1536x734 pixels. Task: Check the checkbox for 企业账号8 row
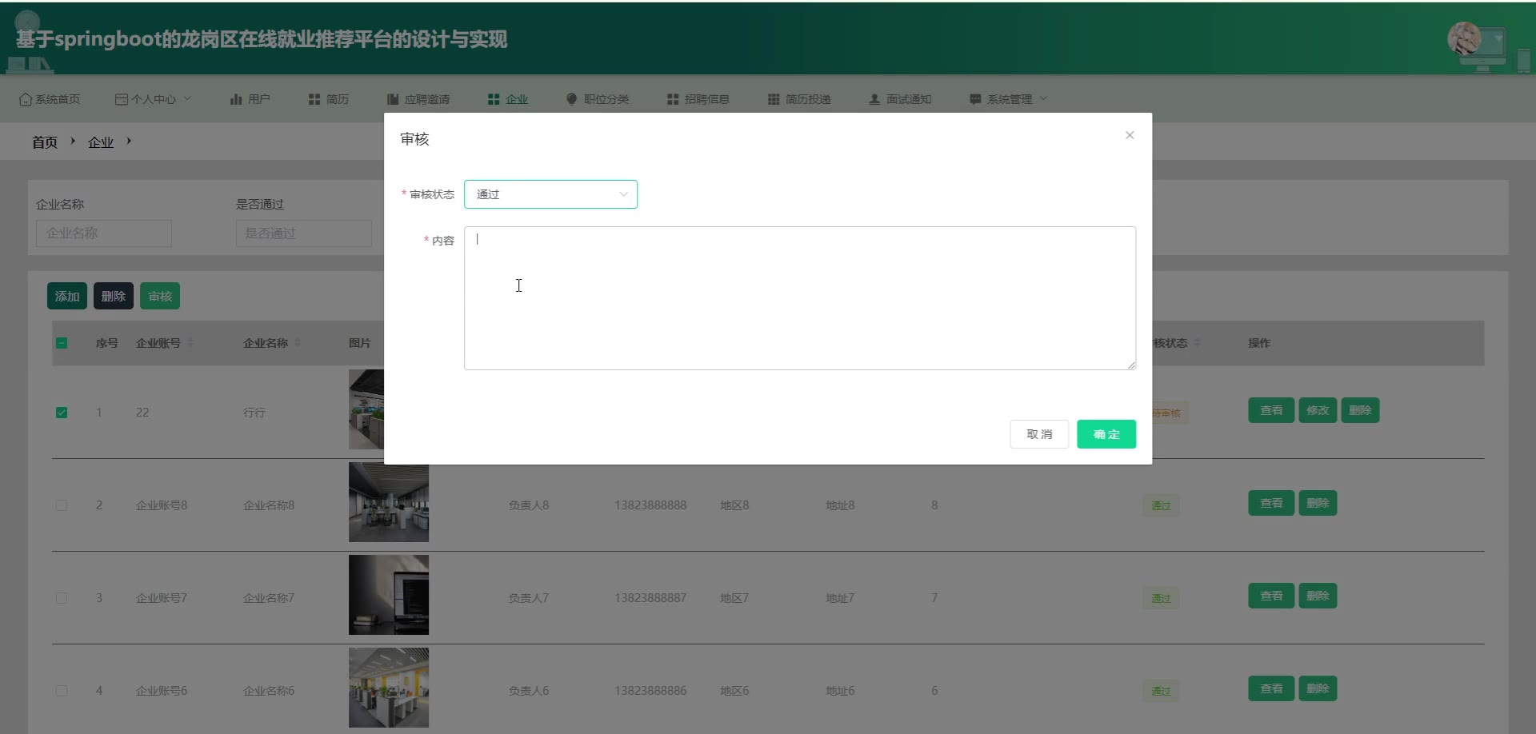tap(62, 505)
